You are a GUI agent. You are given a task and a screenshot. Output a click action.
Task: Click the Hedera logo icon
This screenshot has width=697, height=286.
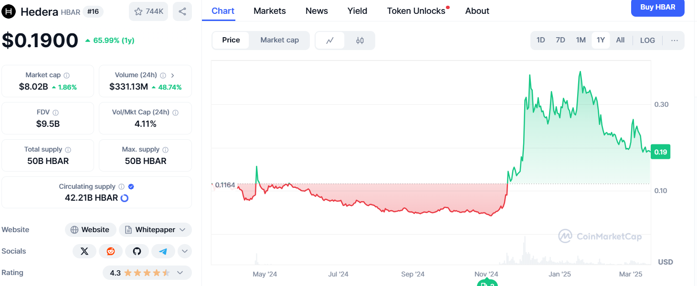(9, 11)
